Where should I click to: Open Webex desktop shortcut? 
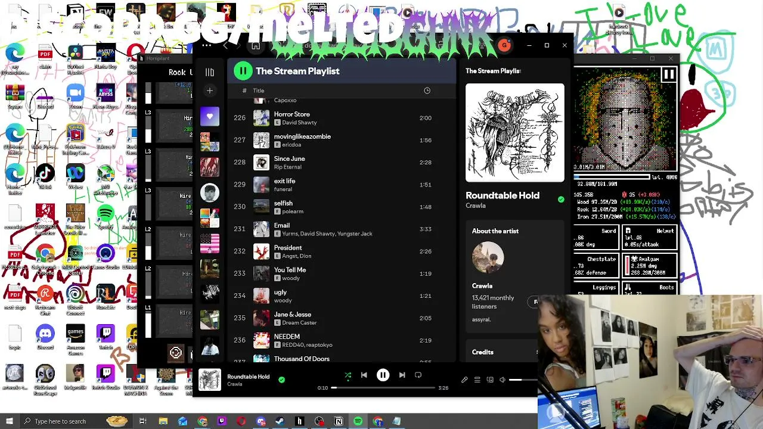click(75, 177)
